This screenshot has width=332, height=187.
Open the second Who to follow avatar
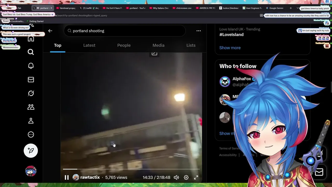click(225, 99)
